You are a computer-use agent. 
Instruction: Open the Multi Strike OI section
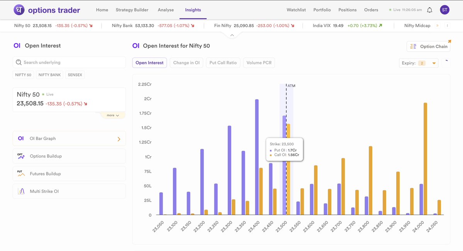pos(69,191)
